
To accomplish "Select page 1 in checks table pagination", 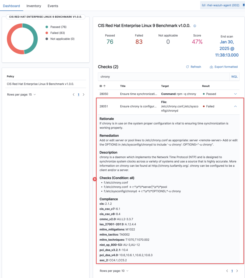I will point(232,271).
